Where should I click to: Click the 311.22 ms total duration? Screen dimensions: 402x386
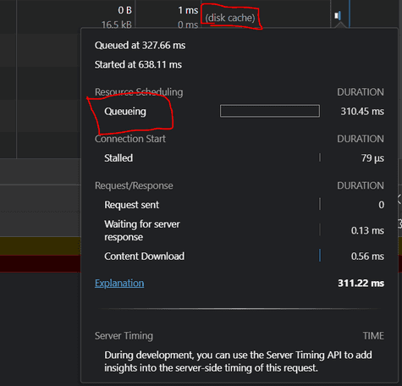point(361,283)
